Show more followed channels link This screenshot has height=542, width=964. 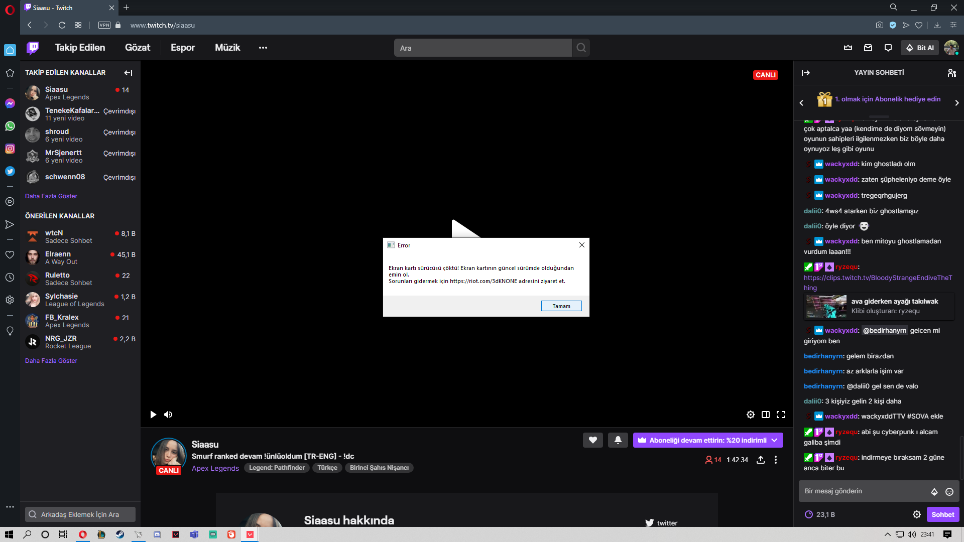pyautogui.click(x=51, y=196)
